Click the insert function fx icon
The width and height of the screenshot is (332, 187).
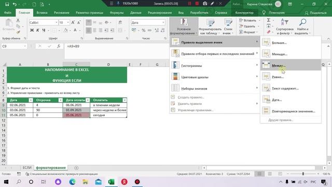59,46
